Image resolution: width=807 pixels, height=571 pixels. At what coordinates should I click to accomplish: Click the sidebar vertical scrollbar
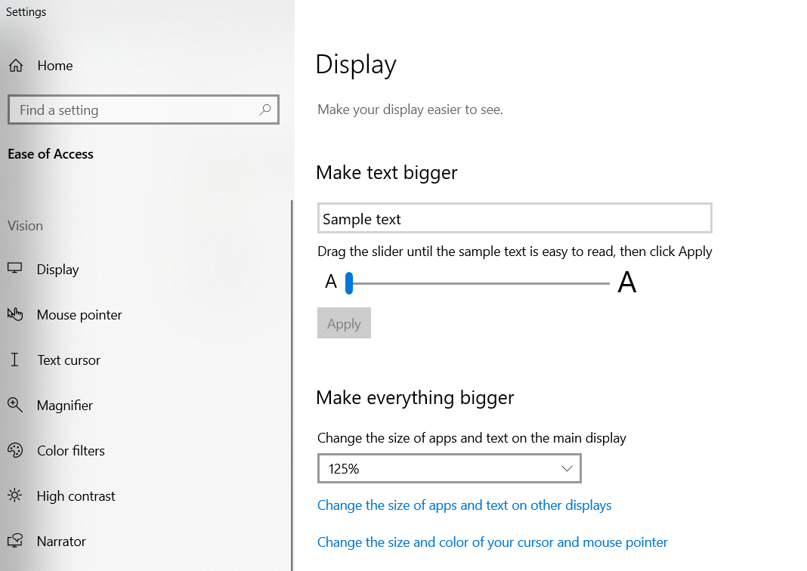click(292, 386)
